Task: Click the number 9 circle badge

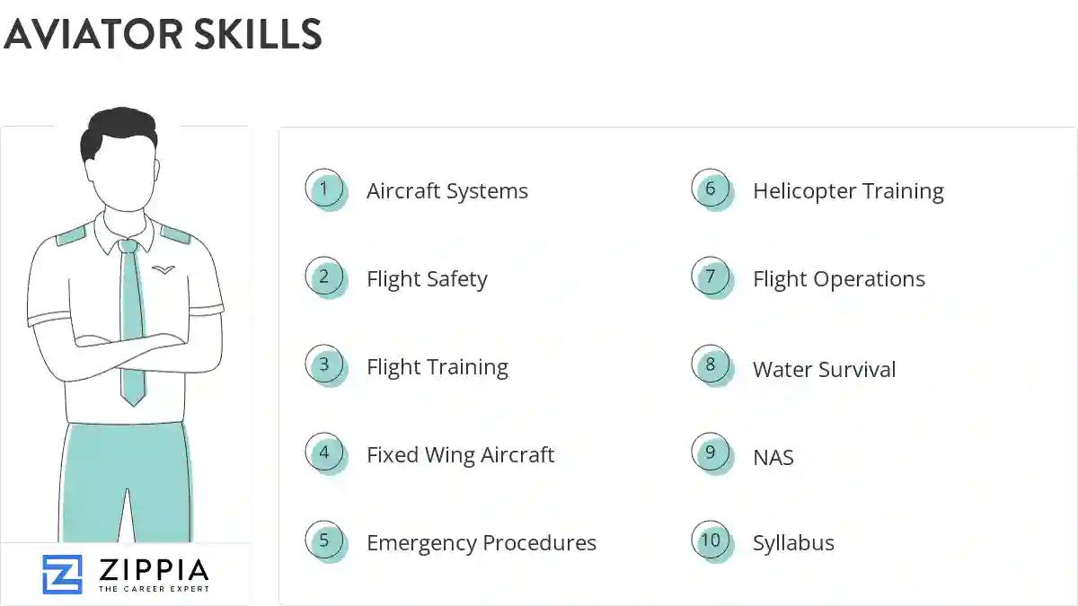Action: (711, 453)
